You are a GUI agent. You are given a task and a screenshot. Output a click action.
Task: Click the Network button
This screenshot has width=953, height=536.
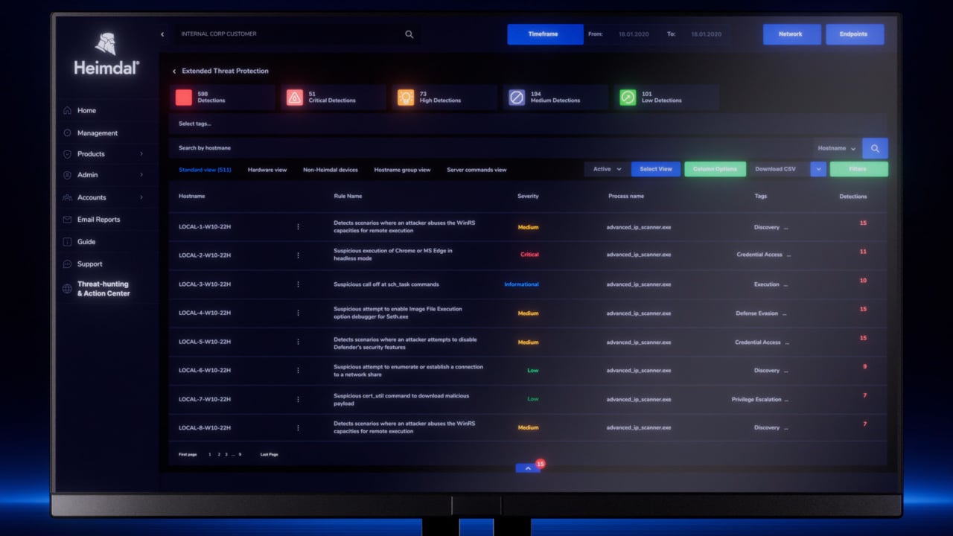pos(791,34)
